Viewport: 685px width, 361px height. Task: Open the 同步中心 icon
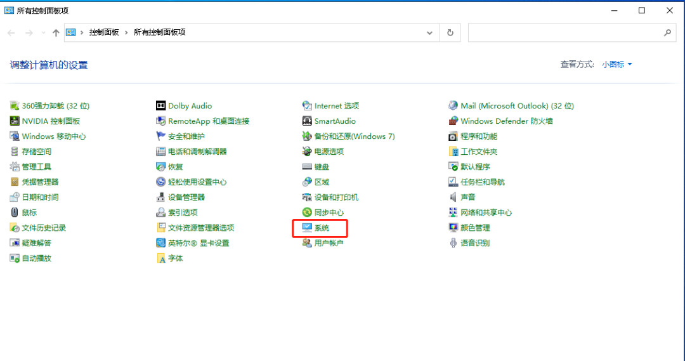point(307,213)
